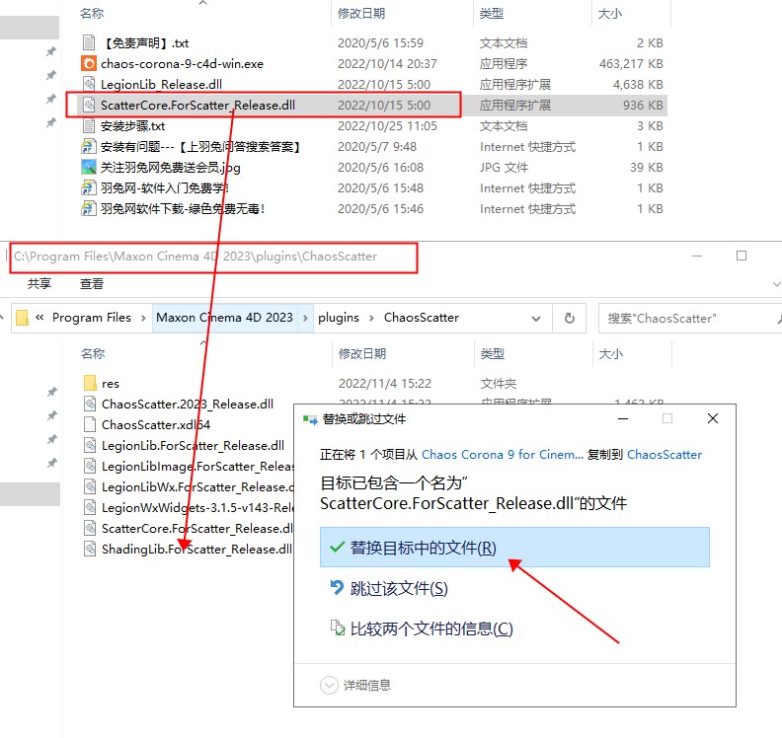Click the 搜索"ChaosScatter" search box
Image resolution: width=782 pixels, height=738 pixels.
tap(688, 318)
